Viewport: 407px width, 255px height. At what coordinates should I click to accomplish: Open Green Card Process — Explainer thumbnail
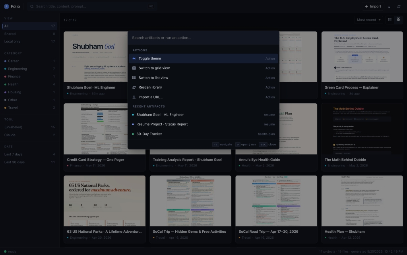[362, 57]
